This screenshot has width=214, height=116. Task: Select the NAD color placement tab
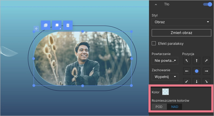pyautogui.click(x=175, y=107)
